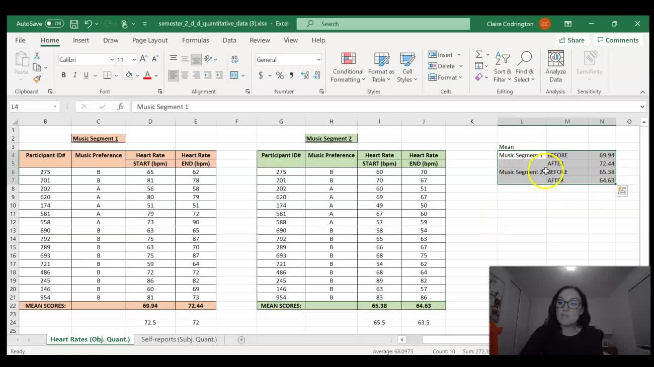Click the Fill Color bucket swatch

point(129,75)
